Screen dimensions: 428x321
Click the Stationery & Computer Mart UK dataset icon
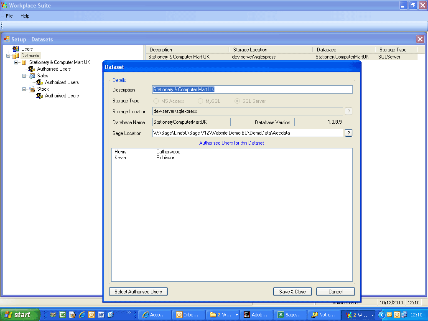tap(24, 63)
